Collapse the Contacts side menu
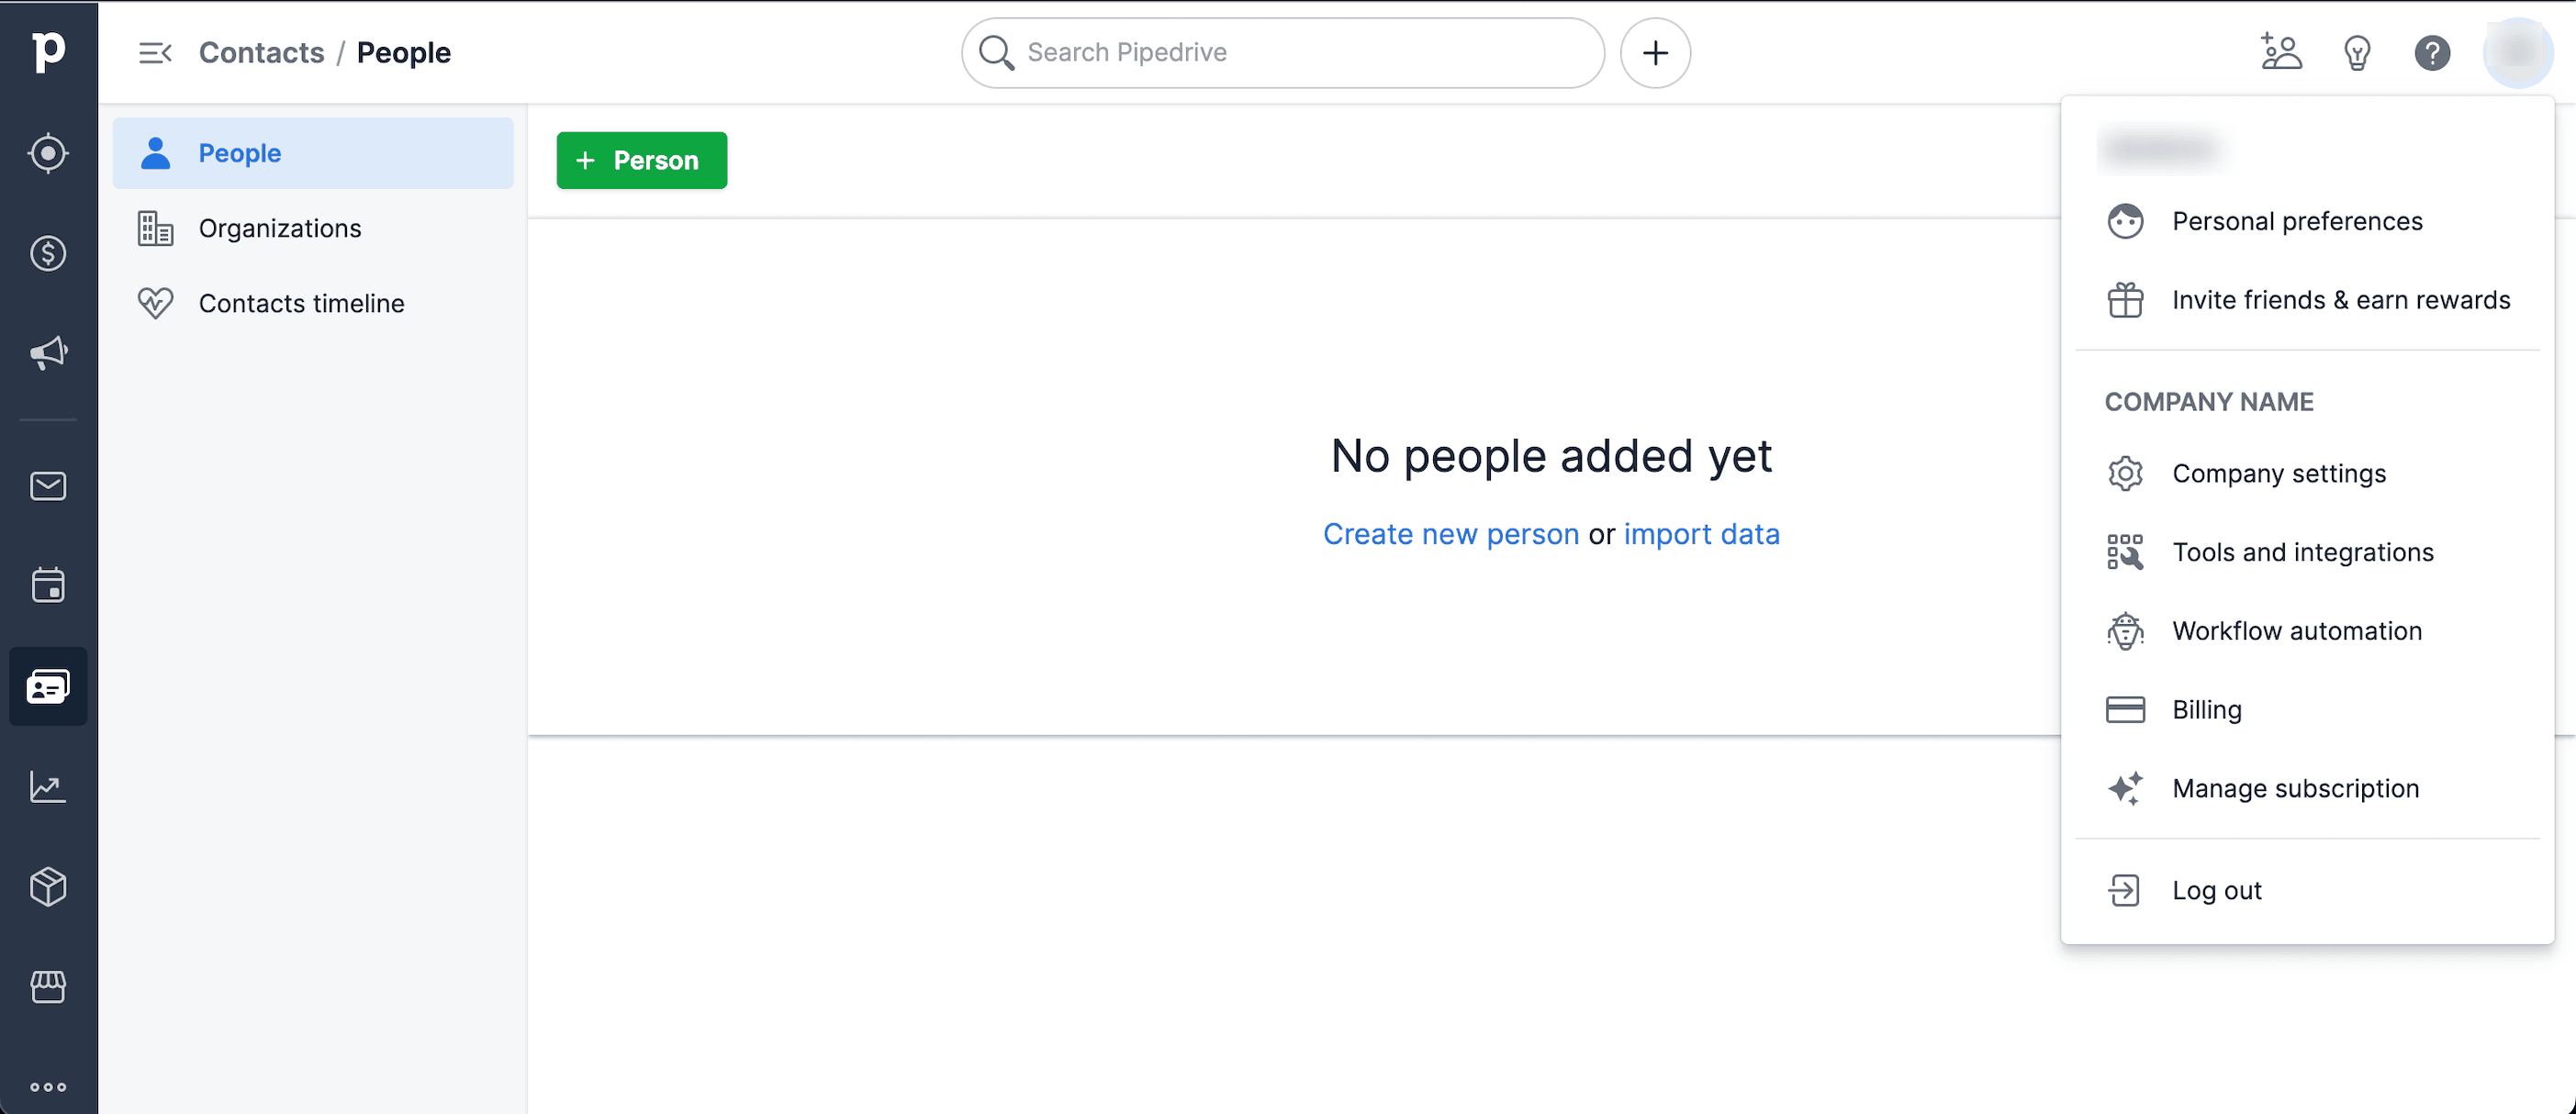 pos(155,53)
